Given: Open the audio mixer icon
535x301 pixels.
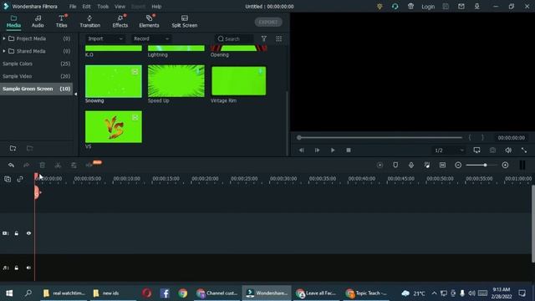Looking at the screenshot, I should point(427,166).
